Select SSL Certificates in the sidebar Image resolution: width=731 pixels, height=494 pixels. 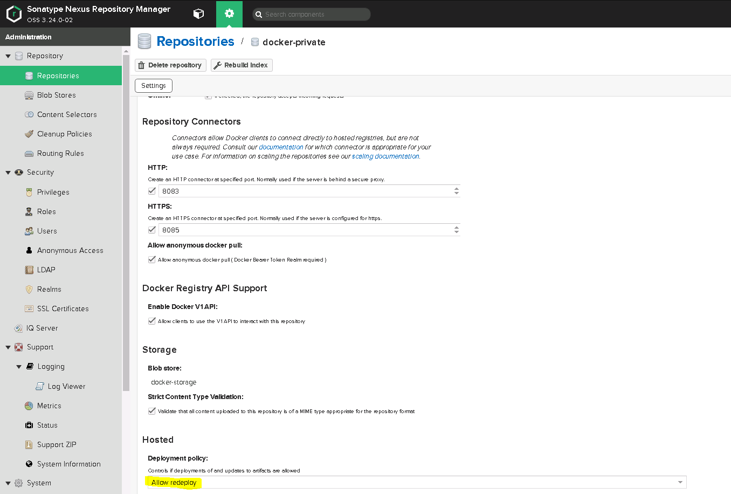click(61, 308)
